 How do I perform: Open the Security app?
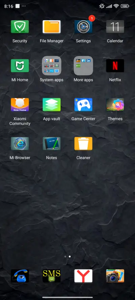20,27
